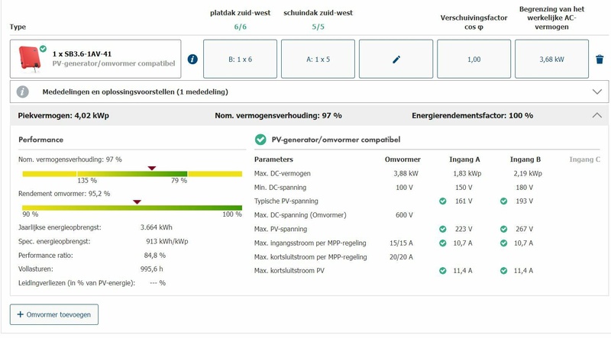This screenshot has width=611, height=338.
Task: Click the Begrenzing van het werkelijke AC-vermogen header
Action: (x=551, y=18)
